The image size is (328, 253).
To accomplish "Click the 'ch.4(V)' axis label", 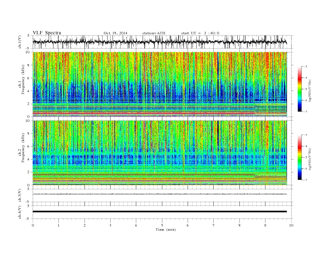I will 20,212.
